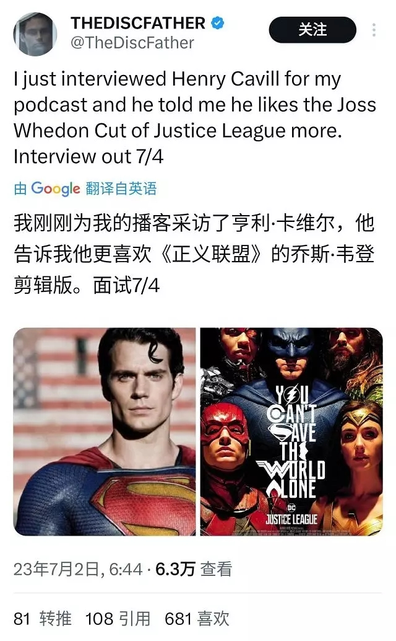The height and width of the screenshot is (641, 396).
Task: Open the Superman photo
Action: coord(105,431)
